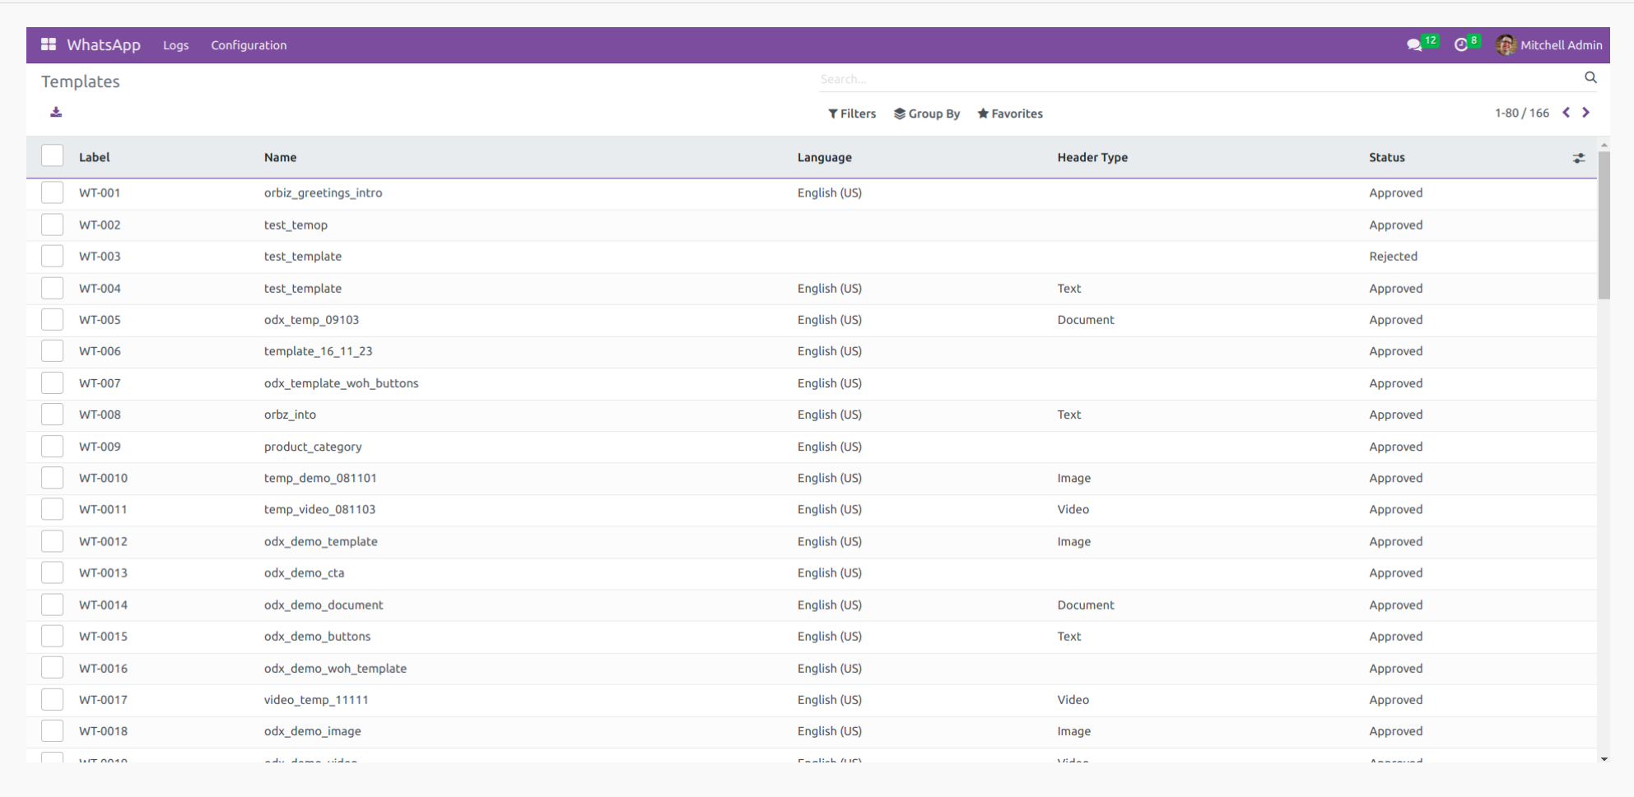Go to the next page arrow
Viewport: 1634px width, 797px height.
tap(1585, 113)
